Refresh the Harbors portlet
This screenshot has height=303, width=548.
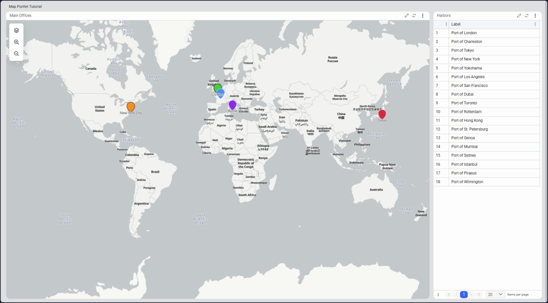(x=527, y=16)
